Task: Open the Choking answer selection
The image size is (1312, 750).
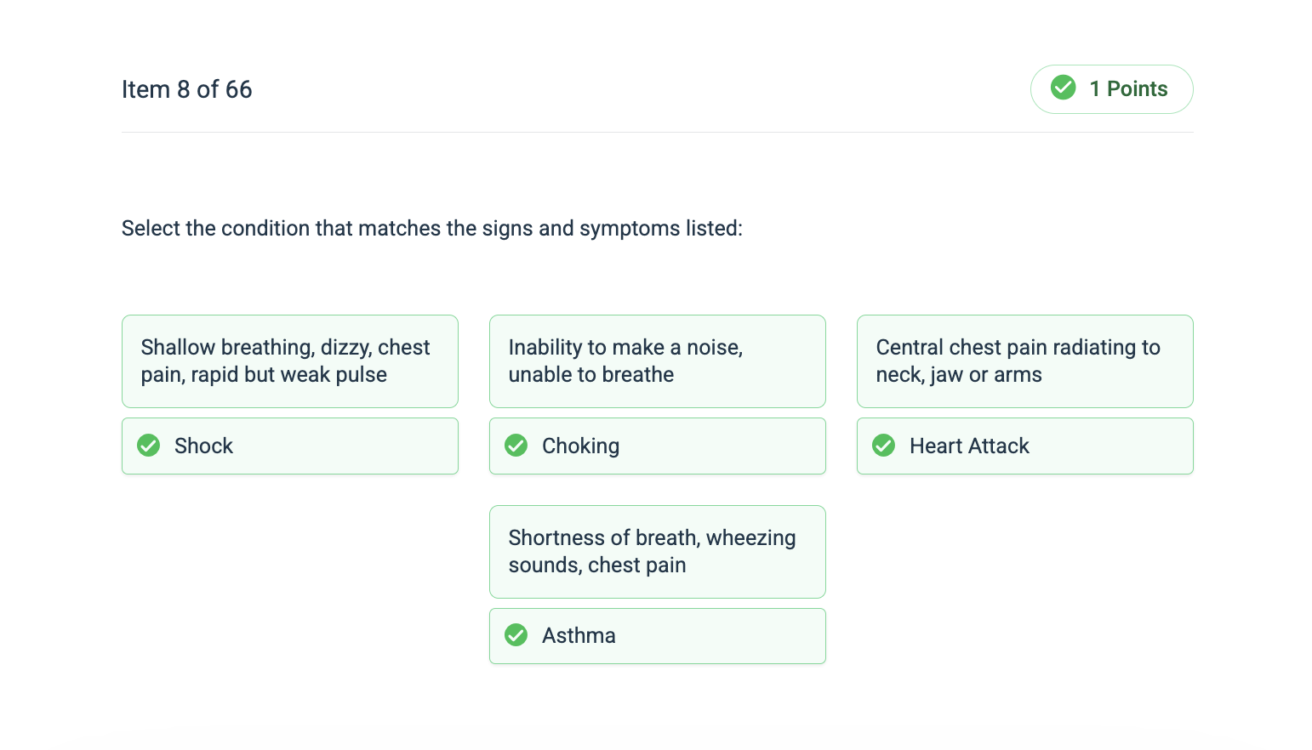Action: (658, 446)
